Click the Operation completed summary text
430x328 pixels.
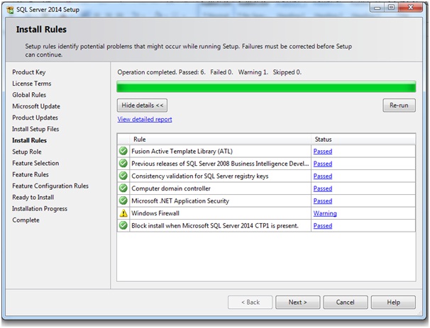point(209,72)
